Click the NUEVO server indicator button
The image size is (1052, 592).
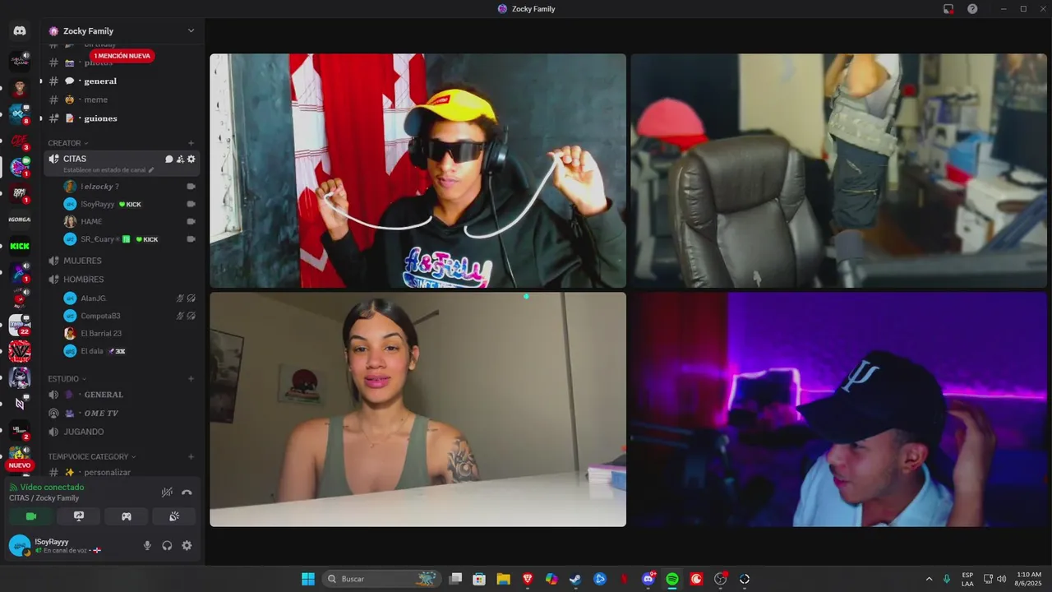[20, 465]
